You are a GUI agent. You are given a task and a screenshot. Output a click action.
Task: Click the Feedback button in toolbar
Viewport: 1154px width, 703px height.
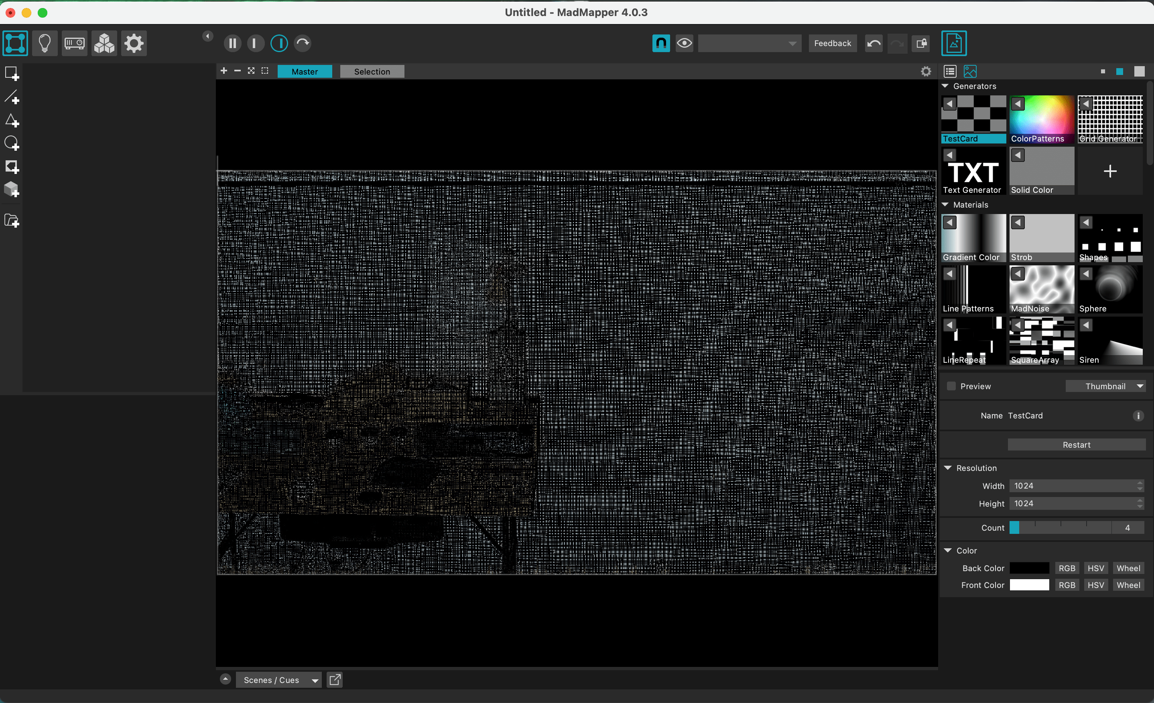pyautogui.click(x=832, y=43)
